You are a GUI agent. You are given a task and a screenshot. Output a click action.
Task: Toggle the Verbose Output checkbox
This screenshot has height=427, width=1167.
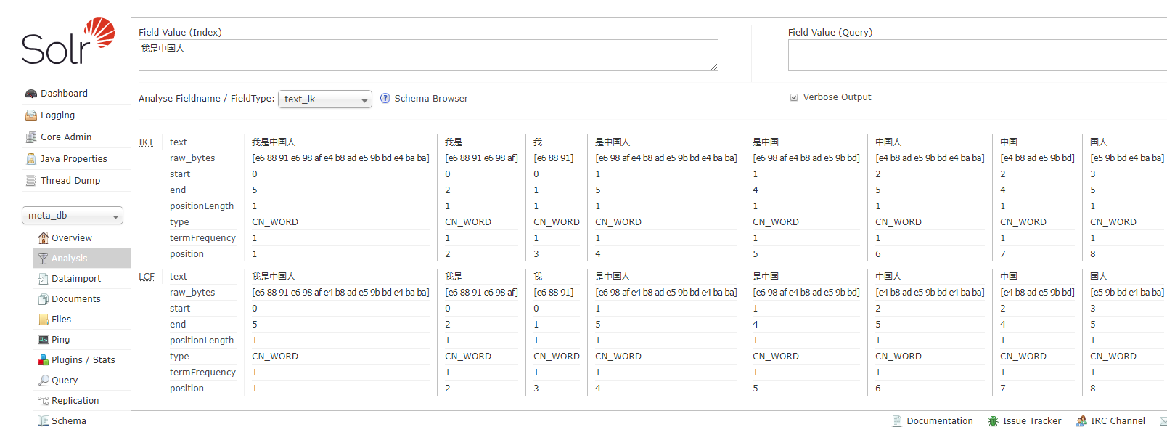(794, 97)
